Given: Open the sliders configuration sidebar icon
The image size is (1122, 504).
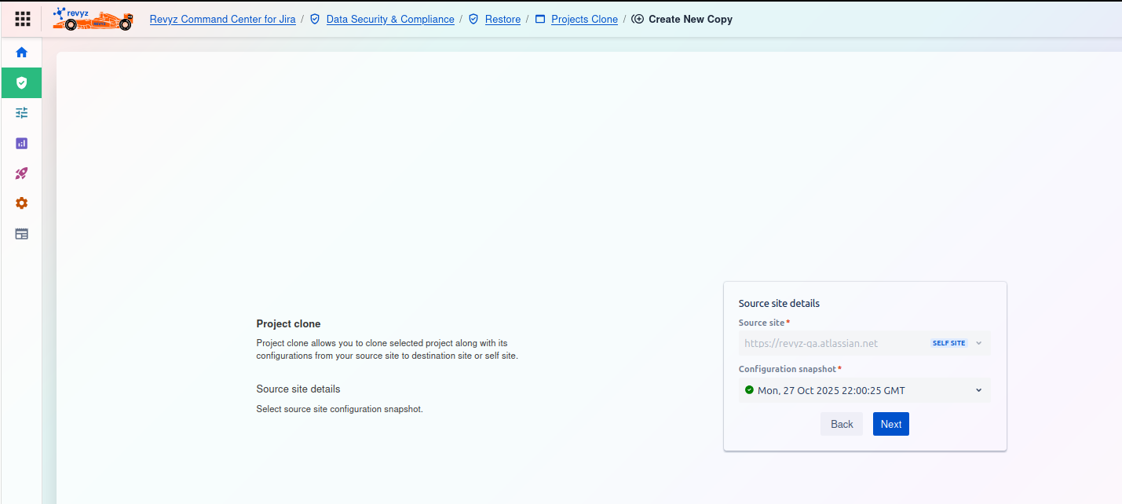Looking at the screenshot, I should click(22, 113).
